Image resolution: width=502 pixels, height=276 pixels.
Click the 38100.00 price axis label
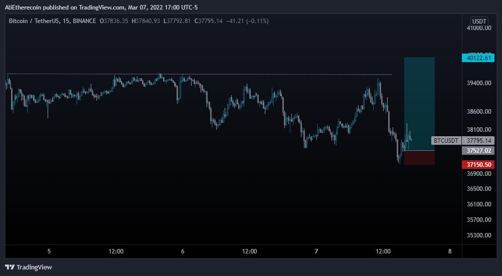(479, 130)
